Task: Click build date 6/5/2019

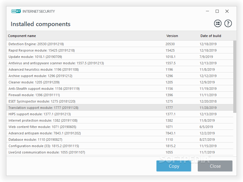Action: (206, 127)
